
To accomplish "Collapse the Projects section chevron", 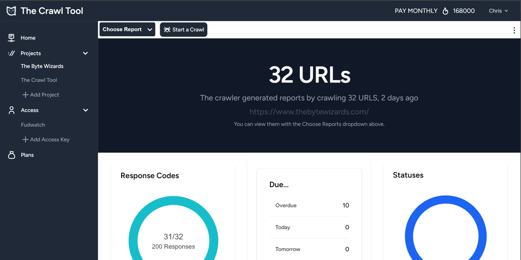I will click(x=85, y=53).
